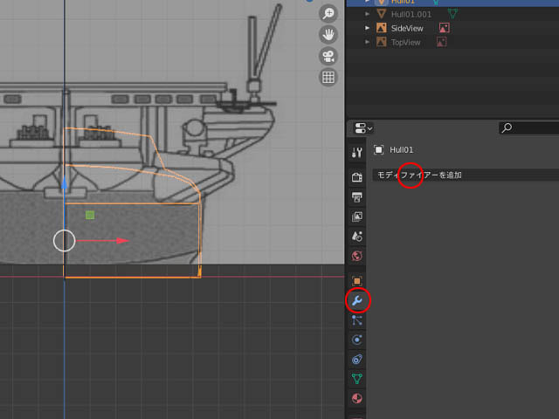Open the Object properties tab
The image size is (559, 419).
pyautogui.click(x=357, y=281)
